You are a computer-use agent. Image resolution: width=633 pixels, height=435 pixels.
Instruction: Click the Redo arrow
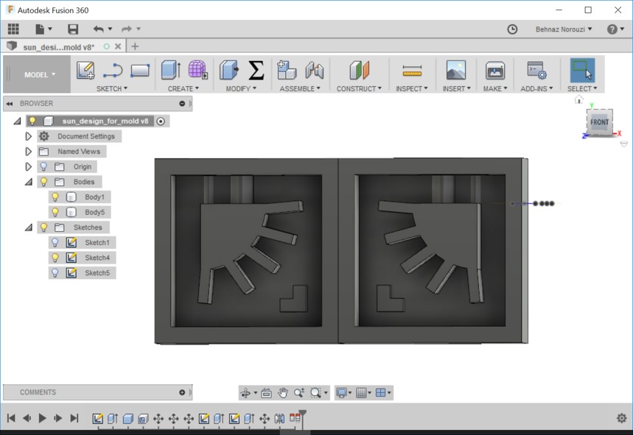coord(127,29)
